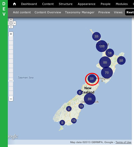Open the Taxonomy Manager shortcut
The width and height of the screenshot is (134, 147).
click(x=80, y=12)
